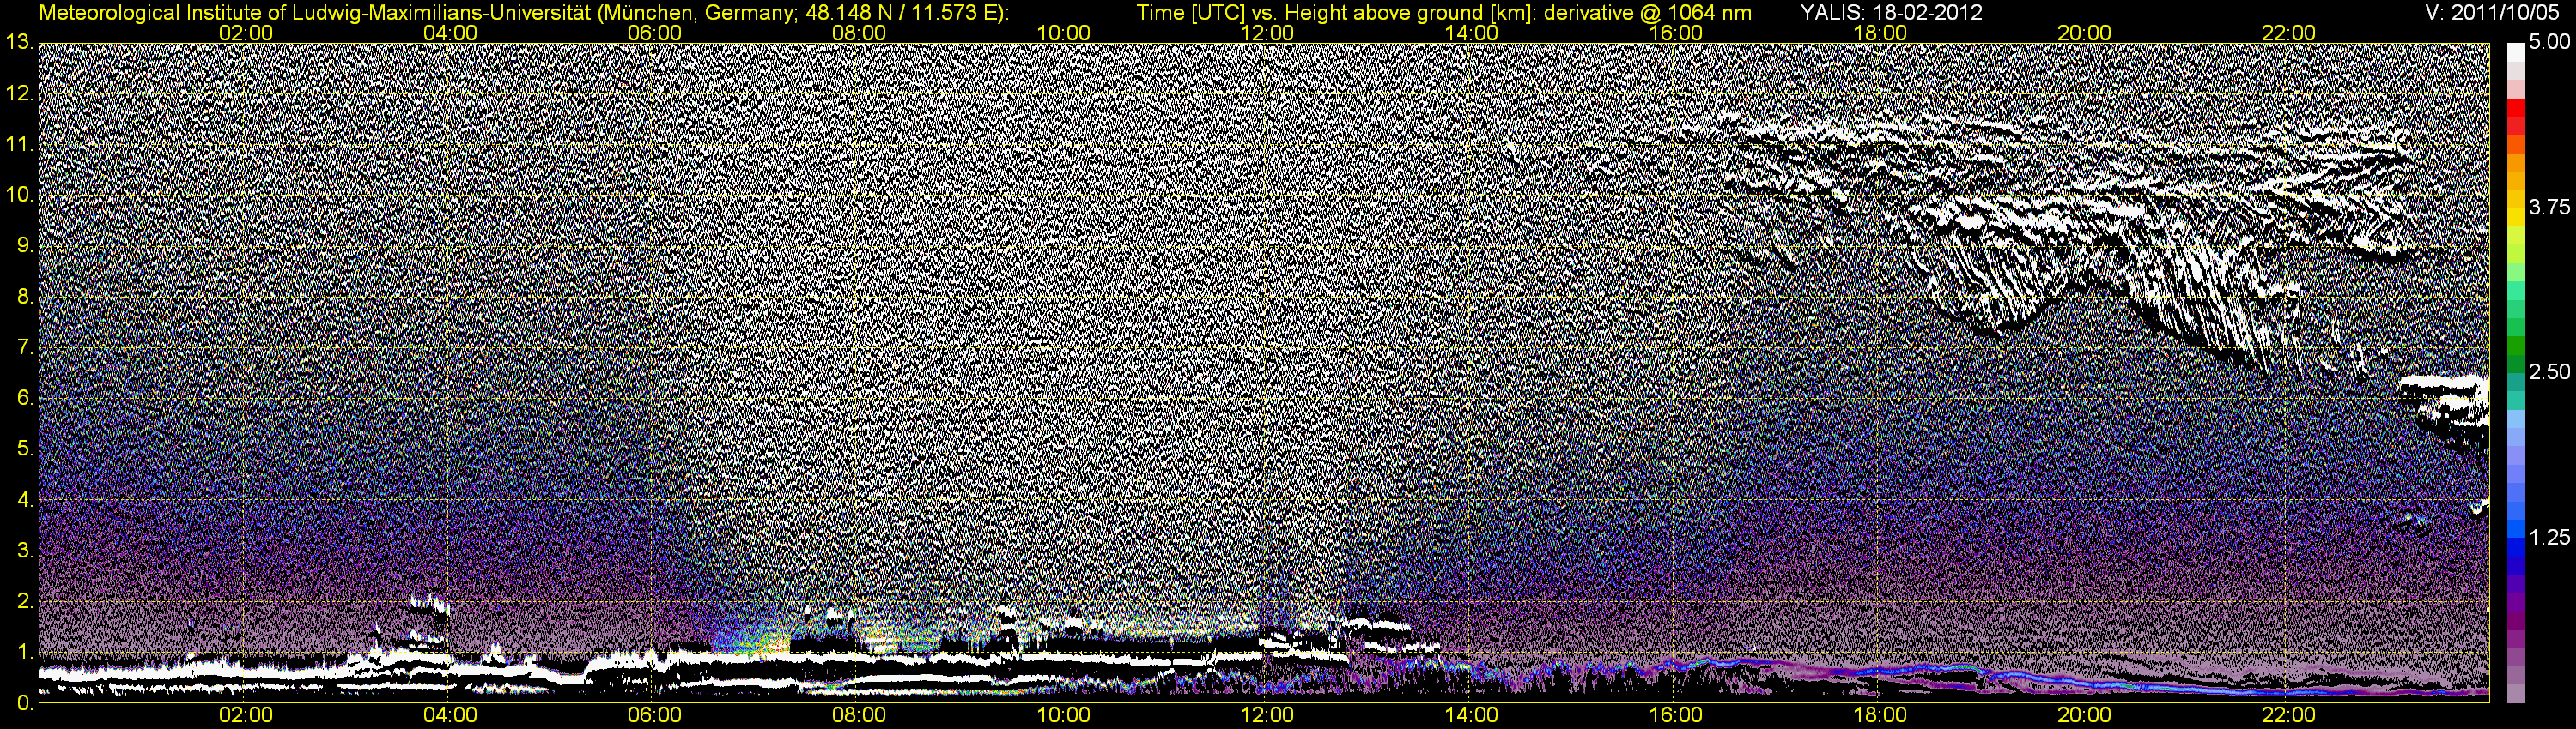Click the 5. height axis label
This screenshot has height=729, width=2576.
click(x=25, y=449)
